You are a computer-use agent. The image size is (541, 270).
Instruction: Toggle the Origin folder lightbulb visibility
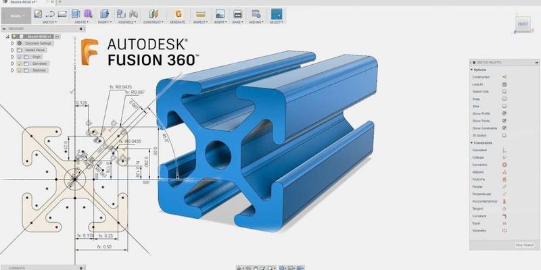click(20, 57)
